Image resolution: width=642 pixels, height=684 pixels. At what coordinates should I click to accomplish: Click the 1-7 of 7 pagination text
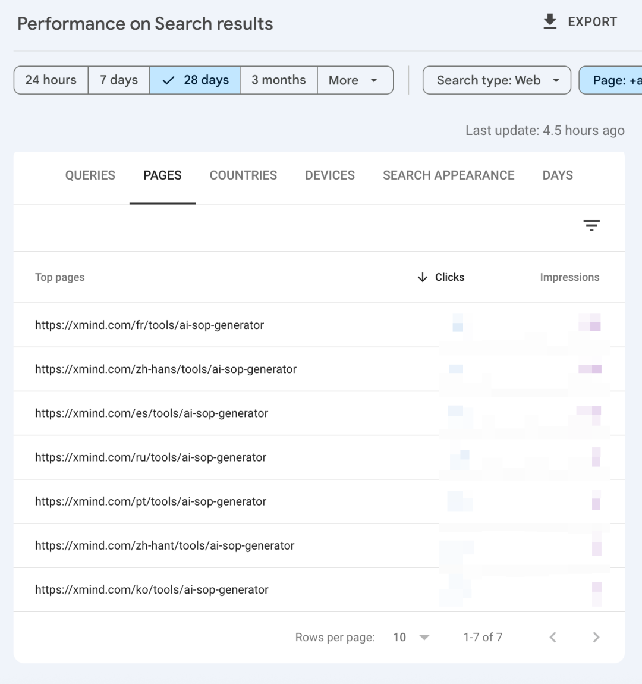point(483,638)
